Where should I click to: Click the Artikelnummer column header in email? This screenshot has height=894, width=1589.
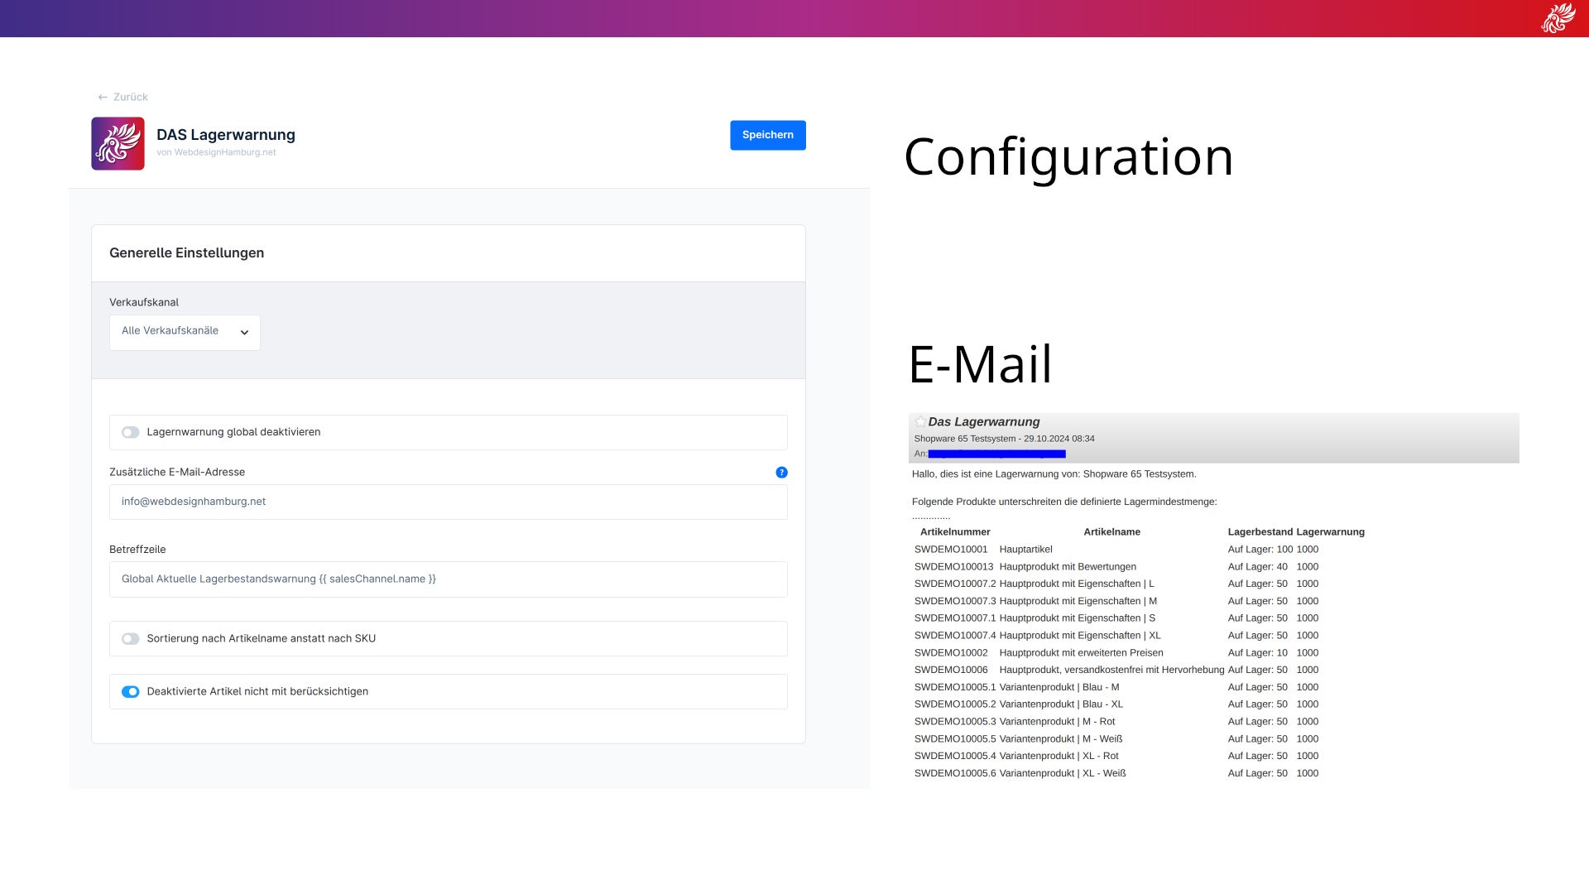pos(955,532)
